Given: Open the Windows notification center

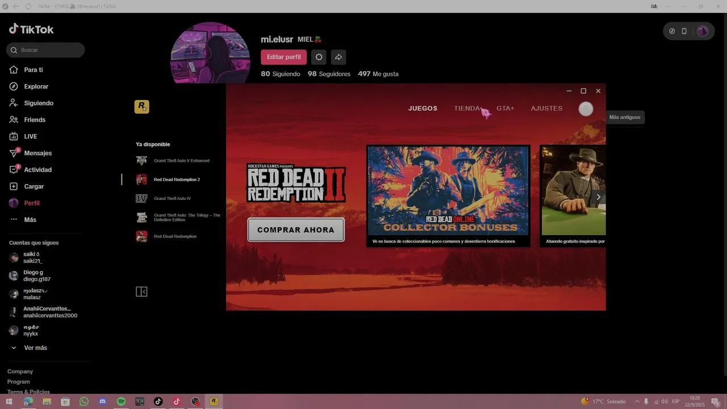Looking at the screenshot, I should [715, 402].
